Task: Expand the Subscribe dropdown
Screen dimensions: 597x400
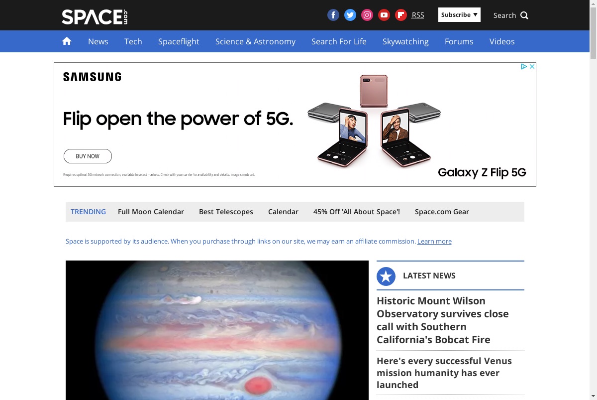Action: [459, 15]
